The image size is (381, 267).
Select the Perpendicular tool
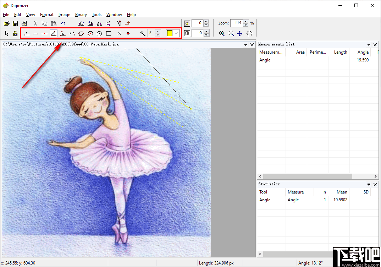tap(62, 33)
